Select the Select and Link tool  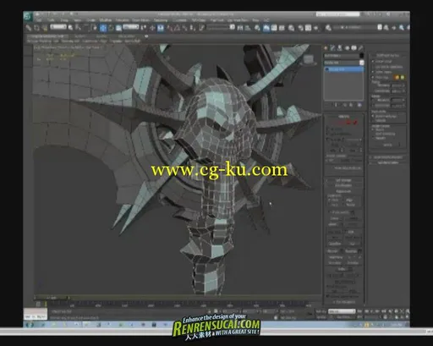point(29,28)
